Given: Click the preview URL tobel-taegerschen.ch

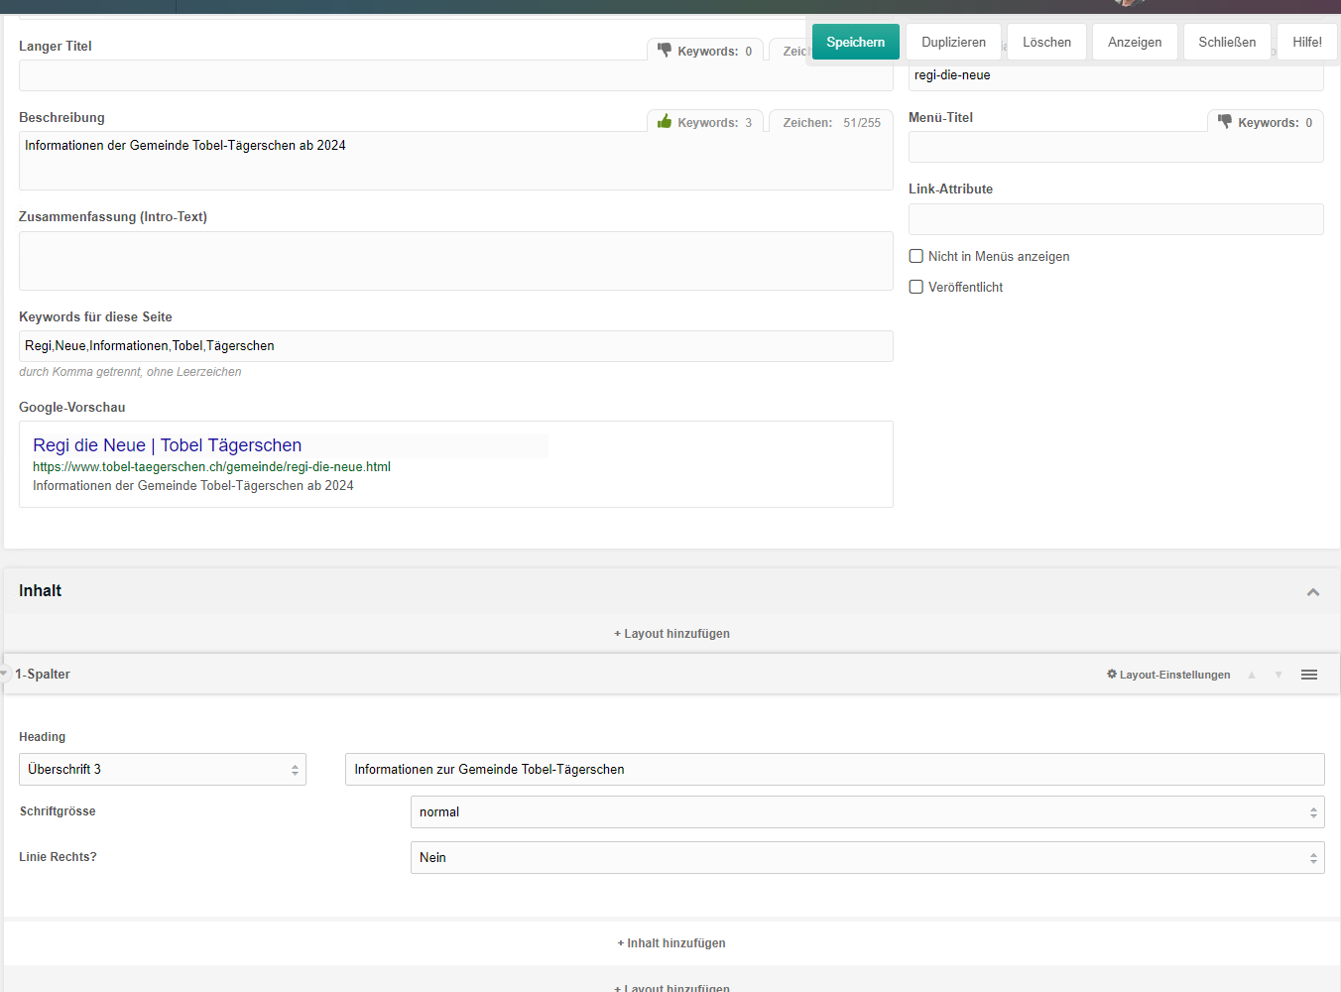Looking at the screenshot, I should [211, 467].
